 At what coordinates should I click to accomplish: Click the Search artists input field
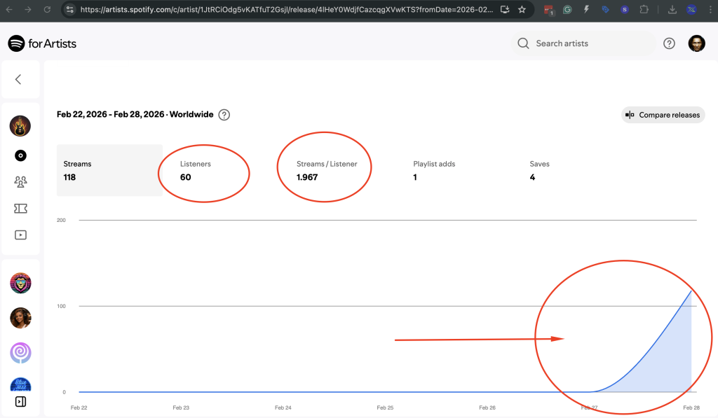[x=589, y=43]
